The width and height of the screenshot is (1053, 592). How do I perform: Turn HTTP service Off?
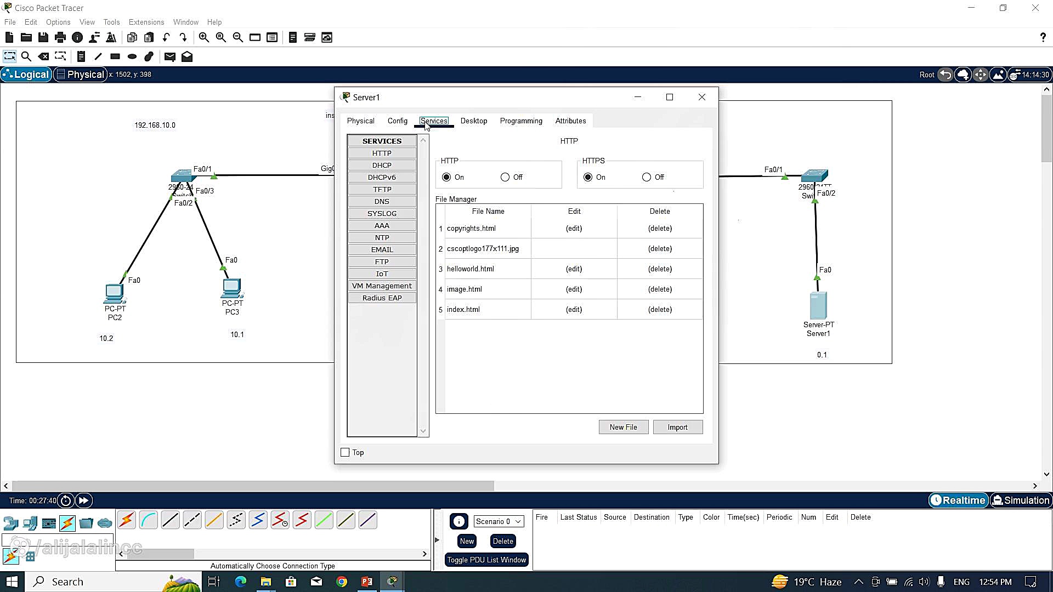pyautogui.click(x=505, y=177)
